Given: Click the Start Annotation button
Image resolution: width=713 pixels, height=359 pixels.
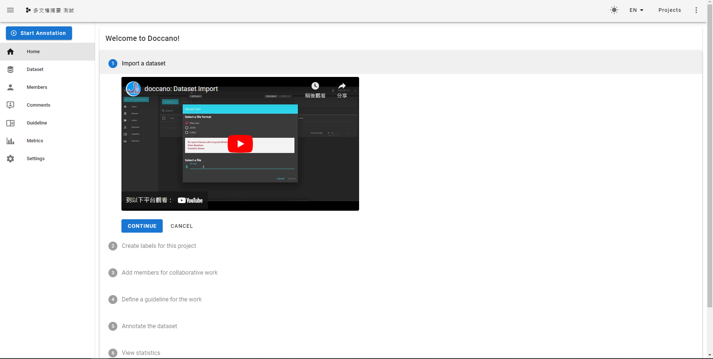Looking at the screenshot, I should pos(39,33).
